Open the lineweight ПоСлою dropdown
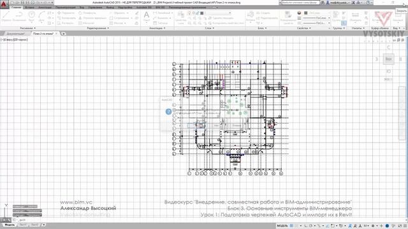Image resolution: width=408 pixels, height=229 pixels. point(317,18)
